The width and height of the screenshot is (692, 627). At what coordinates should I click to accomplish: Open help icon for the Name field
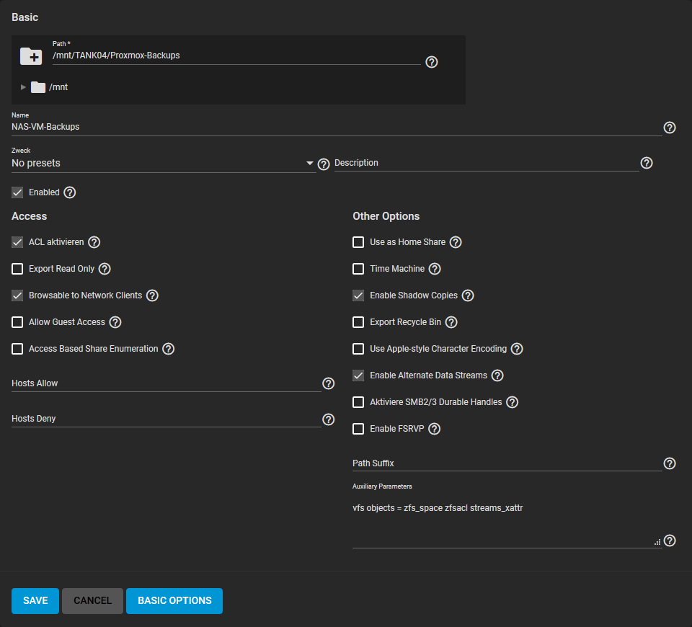(x=669, y=128)
